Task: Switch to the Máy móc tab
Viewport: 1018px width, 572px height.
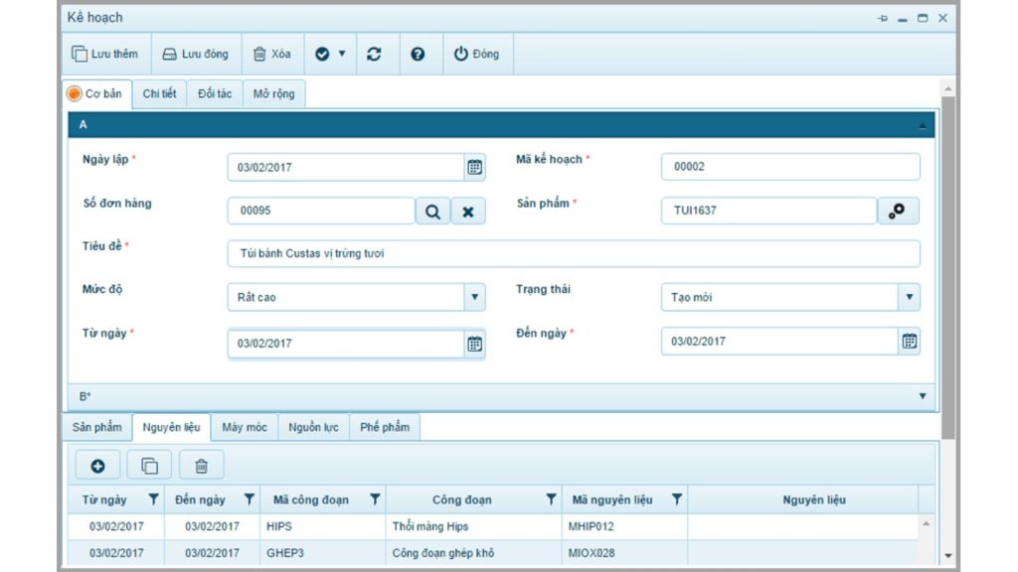Action: (245, 427)
